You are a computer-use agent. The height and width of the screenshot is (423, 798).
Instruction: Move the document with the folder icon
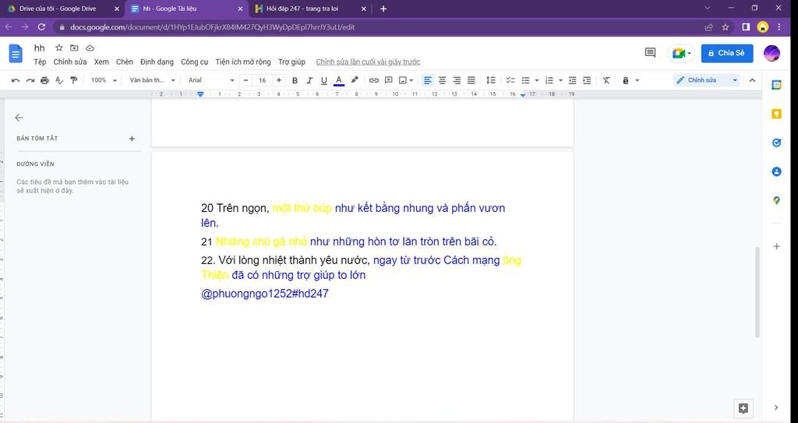coord(74,48)
